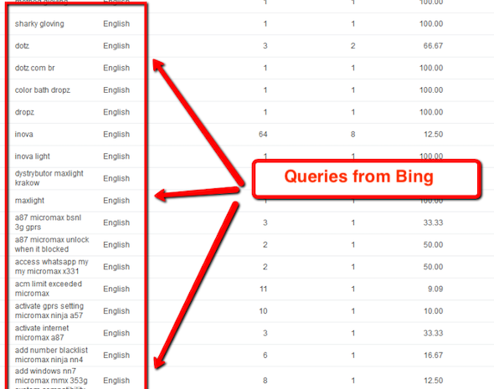Click 'add number blacklist micromax ninja nn4'
This screenshot has height=389, width=494.
51,355
